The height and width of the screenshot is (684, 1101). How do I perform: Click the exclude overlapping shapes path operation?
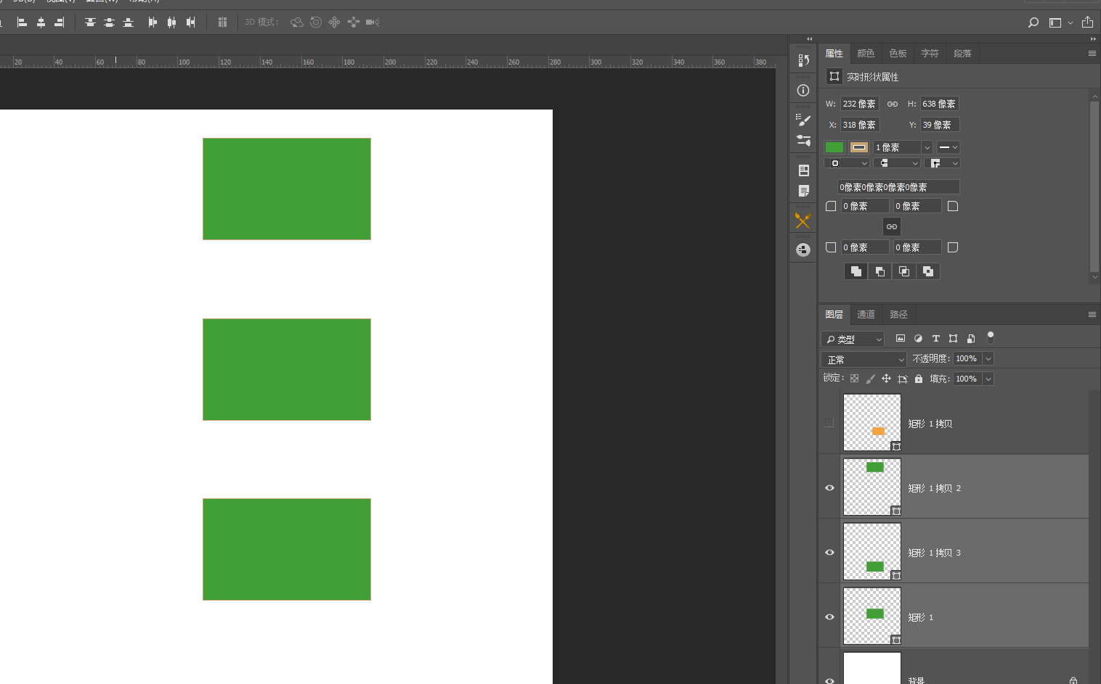[928, 271]
